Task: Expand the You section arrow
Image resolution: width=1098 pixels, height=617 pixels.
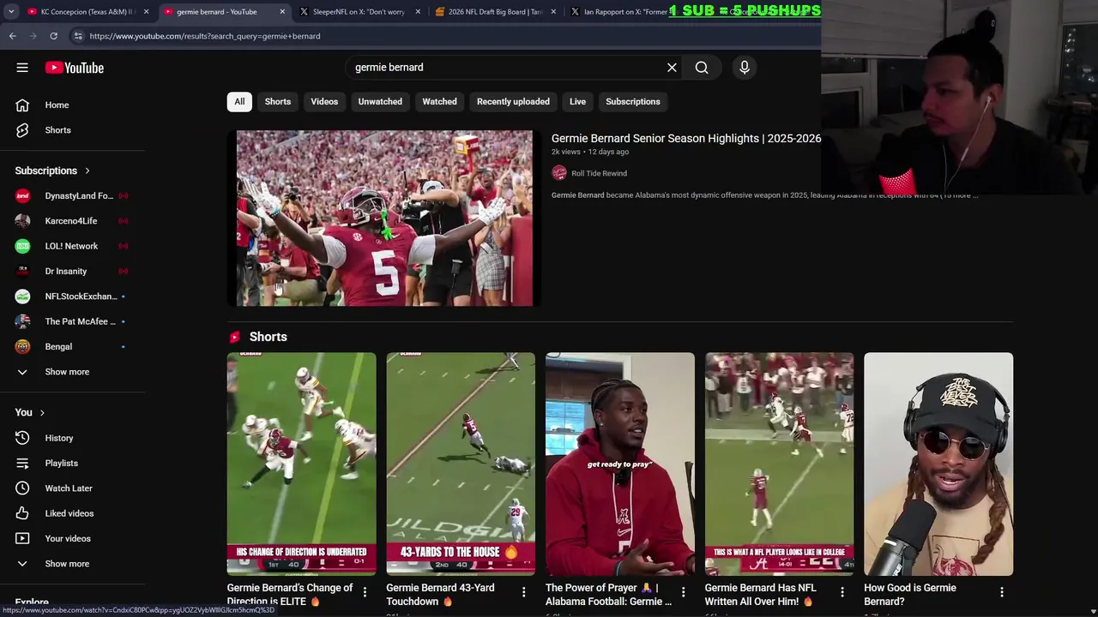Action: coord(41,413)
